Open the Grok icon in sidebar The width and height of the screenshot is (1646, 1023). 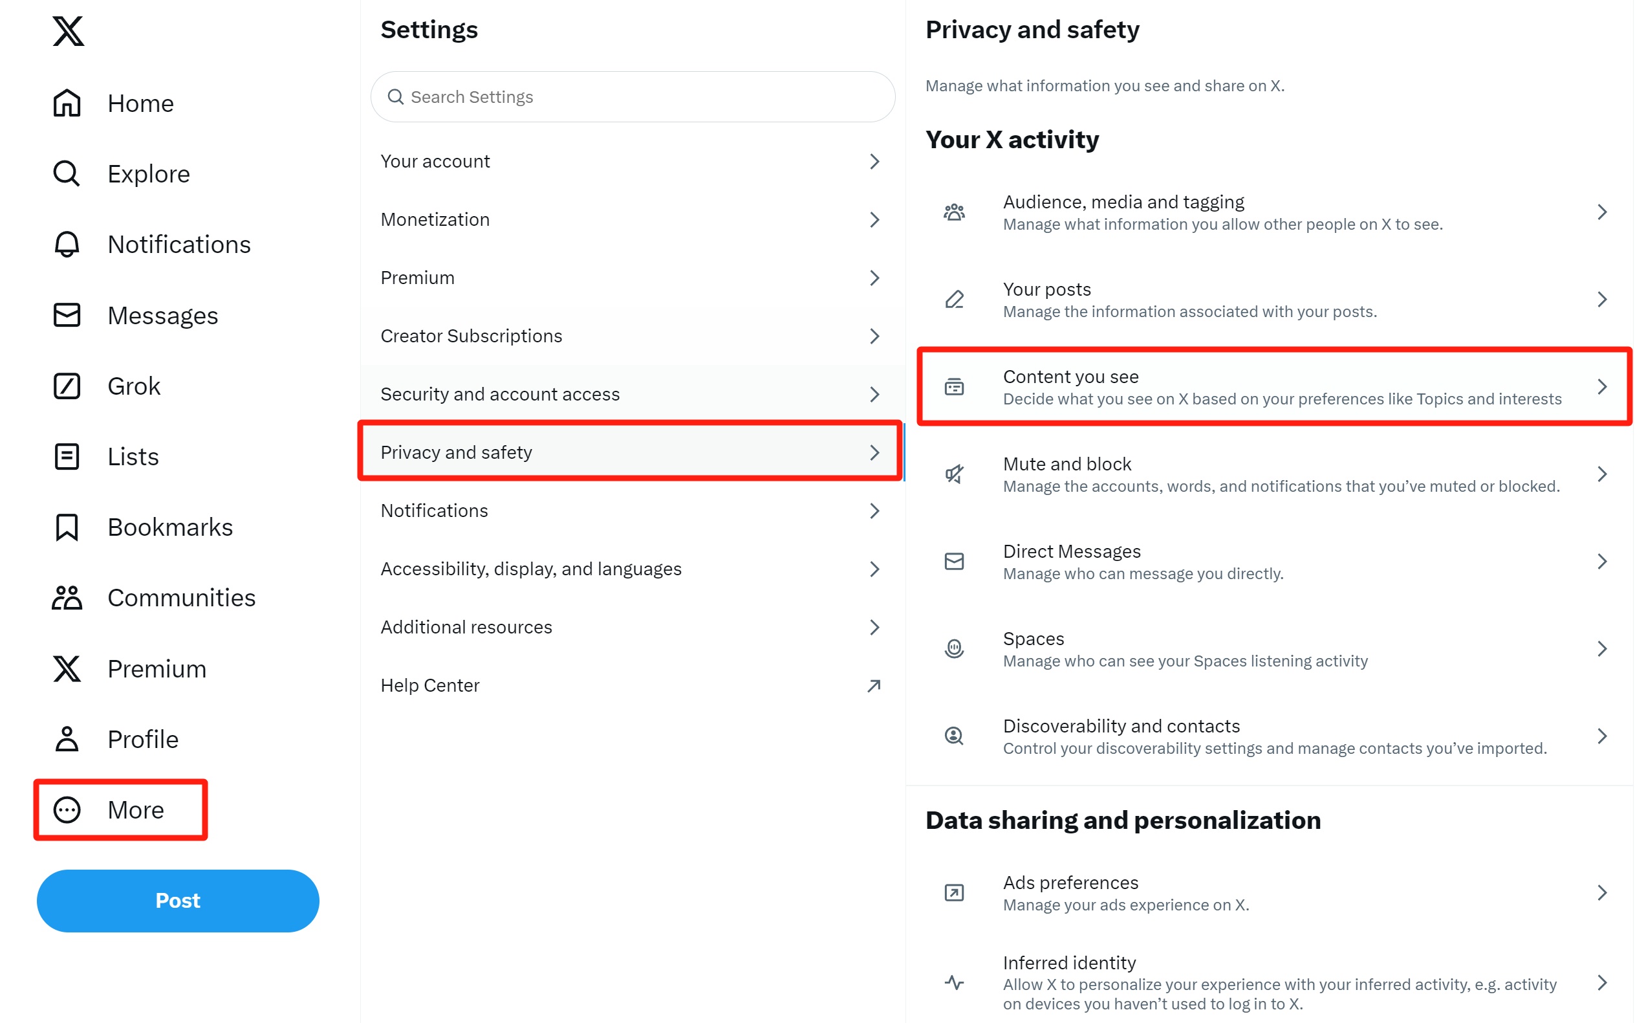pyautogui.click(x=67, y=386)
